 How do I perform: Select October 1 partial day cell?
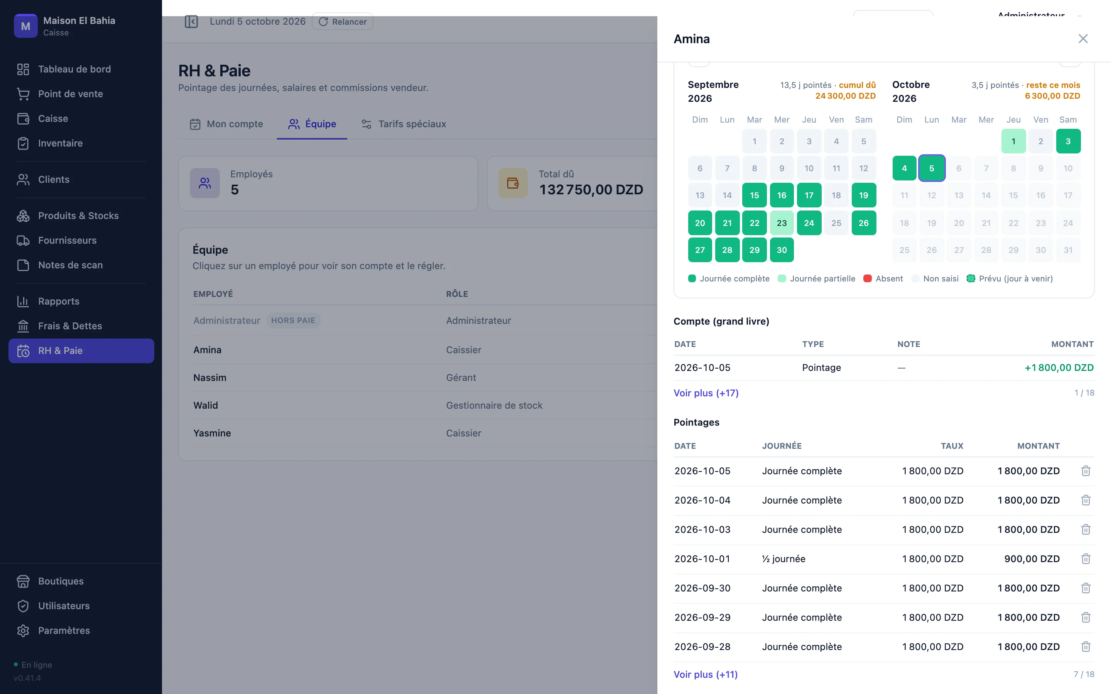[1013, 141]
